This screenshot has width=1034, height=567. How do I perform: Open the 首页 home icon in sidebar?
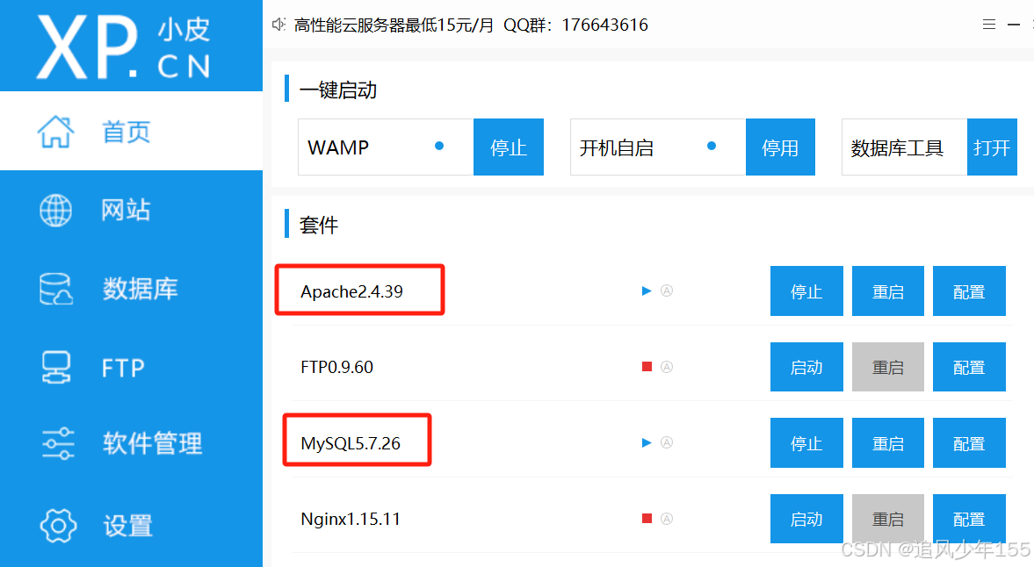click(x=55, y=132)
